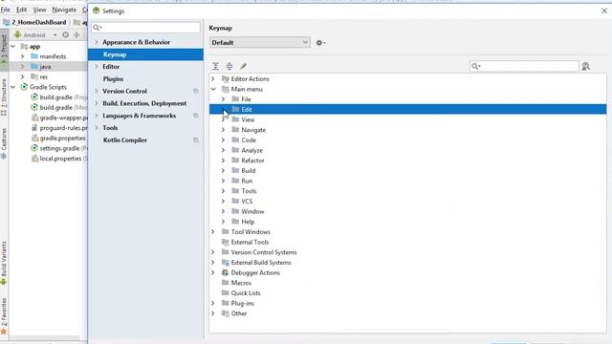Select Plugins in settings sidebar
Image resolution: width=612 pixels, height=344 pixels.
(x=113, y=78)
